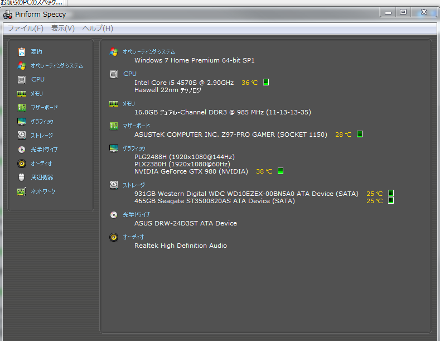Click green temperature indicator next to CPU 36 °C
Image resolution: width=440 pixels, height=341 pixels.
tap(266, 82)
